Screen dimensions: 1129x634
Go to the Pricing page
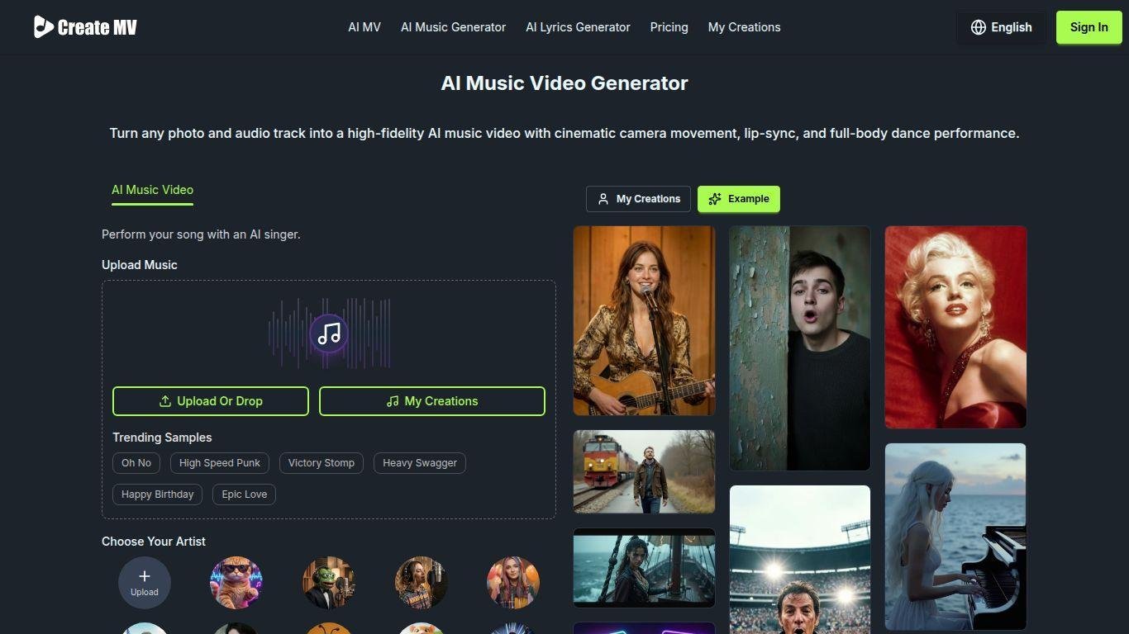(x=669, y=27)
